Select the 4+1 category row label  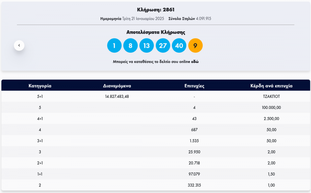click(x=40, y=119)
